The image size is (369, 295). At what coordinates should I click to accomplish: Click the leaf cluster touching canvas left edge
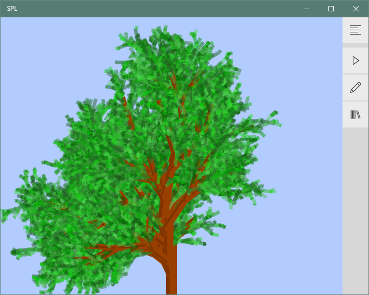tap(5, 213)
